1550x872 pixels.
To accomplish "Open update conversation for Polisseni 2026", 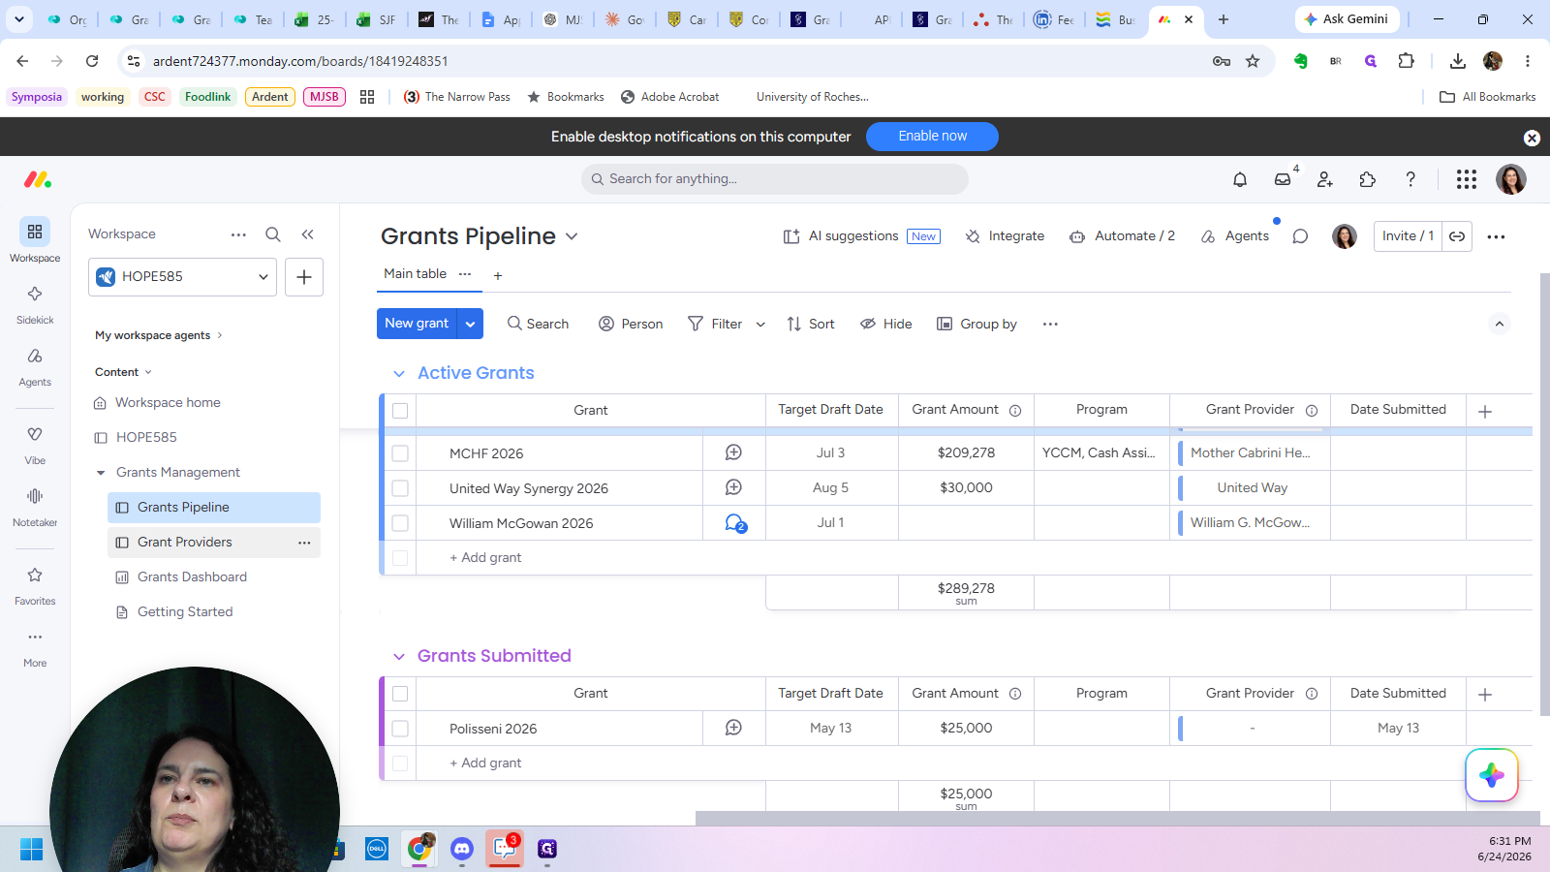I will click(734, 728).
